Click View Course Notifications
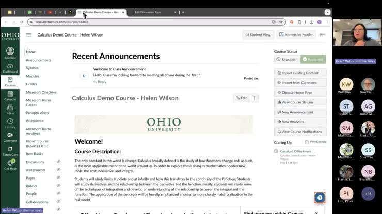The width and height of the screenshot is (382, 214). [300, 132]
